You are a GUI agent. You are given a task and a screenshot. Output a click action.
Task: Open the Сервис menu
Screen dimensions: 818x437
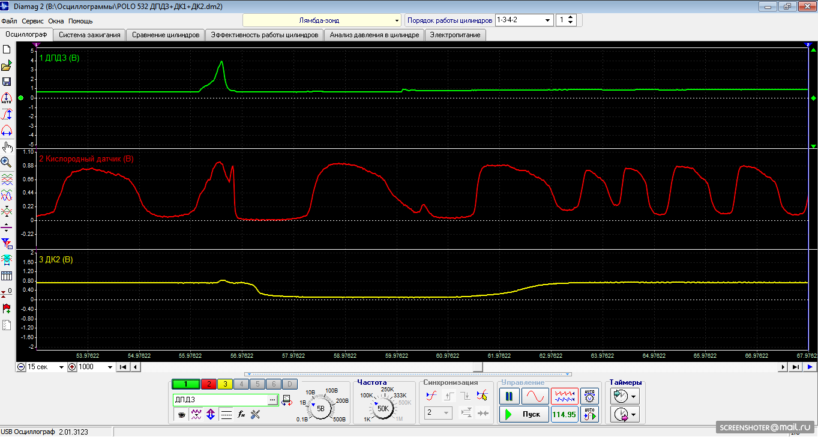pos(32,20)
